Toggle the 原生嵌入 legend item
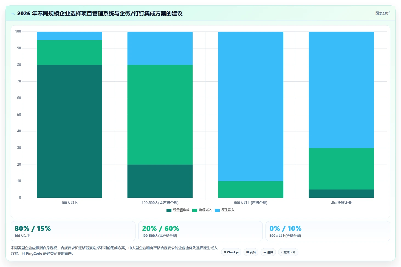This screenshot has height=267, width=401. click(225, 210)
